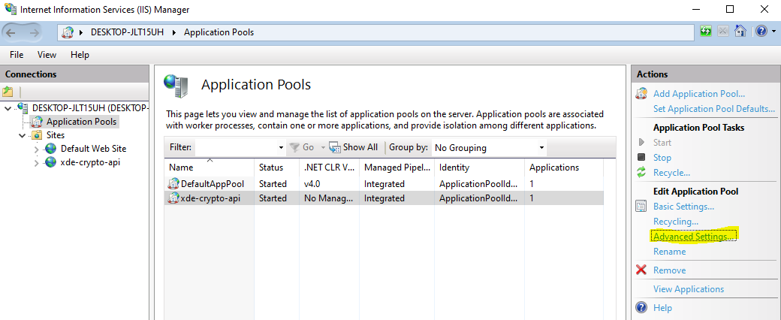The height and width of the screenshot is (320, 781).
Task: Click the Sites folder icon in tree
Action: pos(36,135)
